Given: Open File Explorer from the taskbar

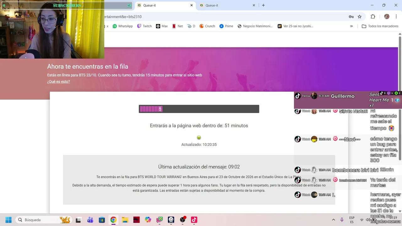Looking at the screenshot, I should tap(125, 220).
